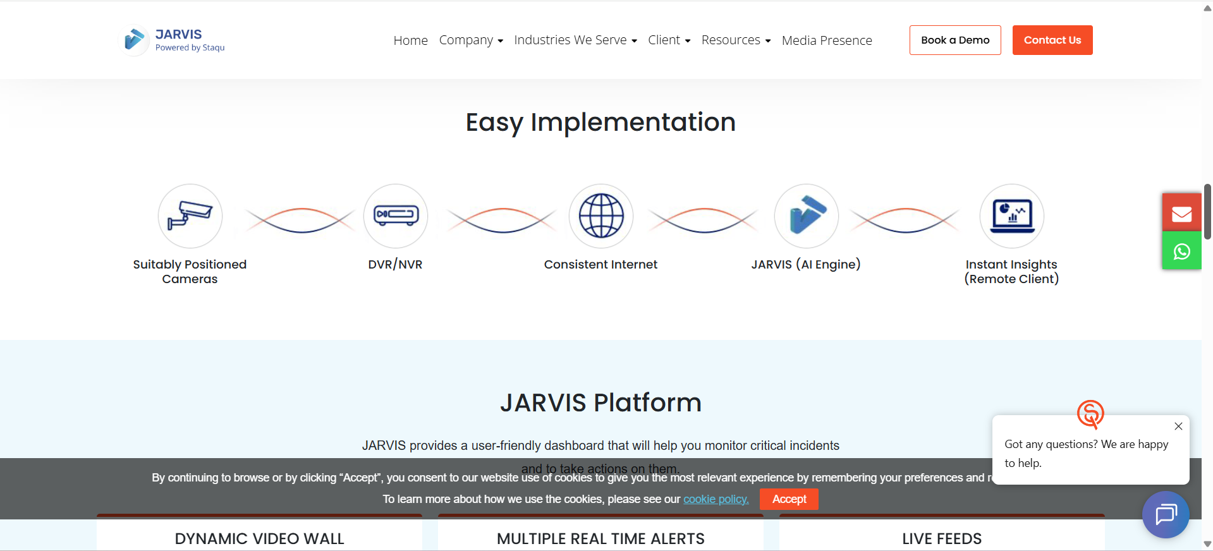
Task: Click the Suitably Positioned Cameras label
Action: (x=190, y=272)
